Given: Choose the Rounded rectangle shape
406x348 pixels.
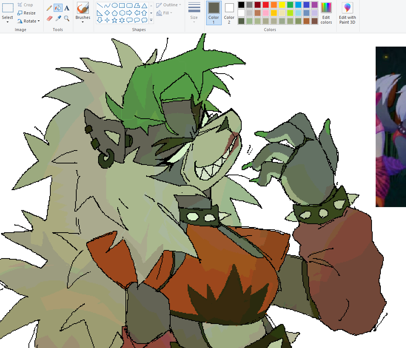Looking at the screenshot, I should tap(130, 5).
